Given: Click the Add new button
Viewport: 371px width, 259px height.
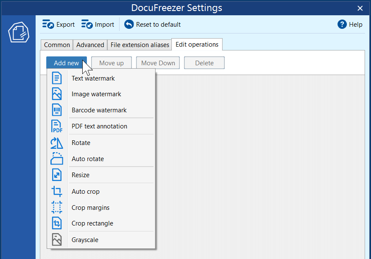Looking at the screenshot, I should click(66, 62).
